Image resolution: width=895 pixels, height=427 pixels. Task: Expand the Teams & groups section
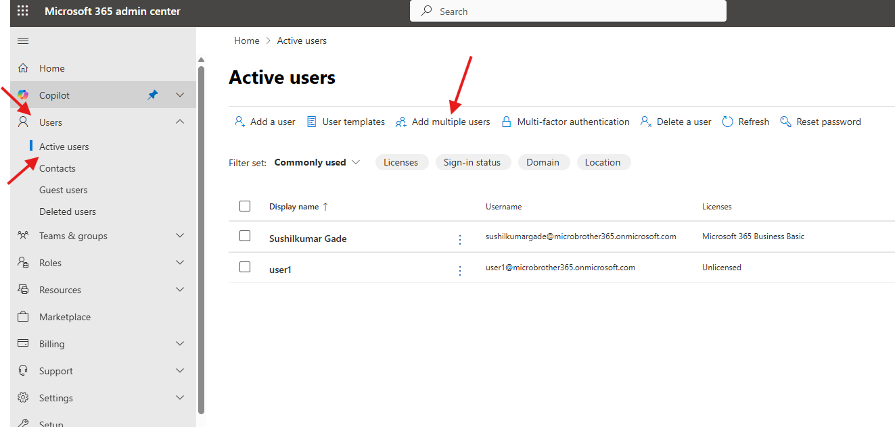click(x=180, y=236)
